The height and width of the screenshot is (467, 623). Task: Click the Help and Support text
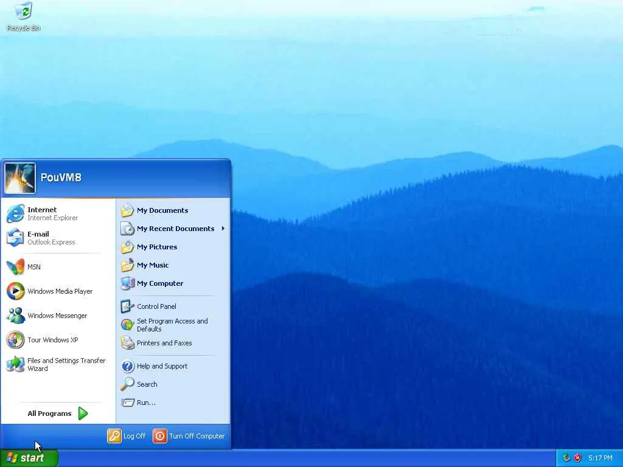[162, 366]
